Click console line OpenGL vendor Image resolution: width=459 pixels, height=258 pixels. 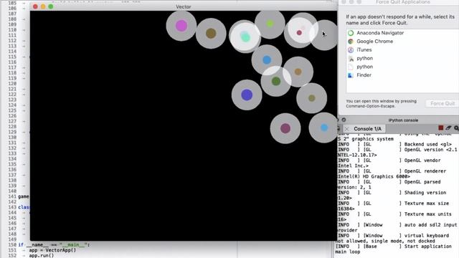click(389, 161)
